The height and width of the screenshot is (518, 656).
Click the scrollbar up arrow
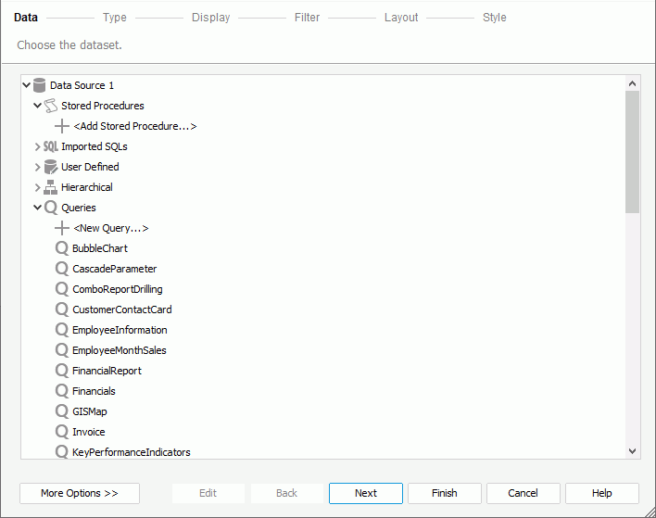tap(633, 83)
